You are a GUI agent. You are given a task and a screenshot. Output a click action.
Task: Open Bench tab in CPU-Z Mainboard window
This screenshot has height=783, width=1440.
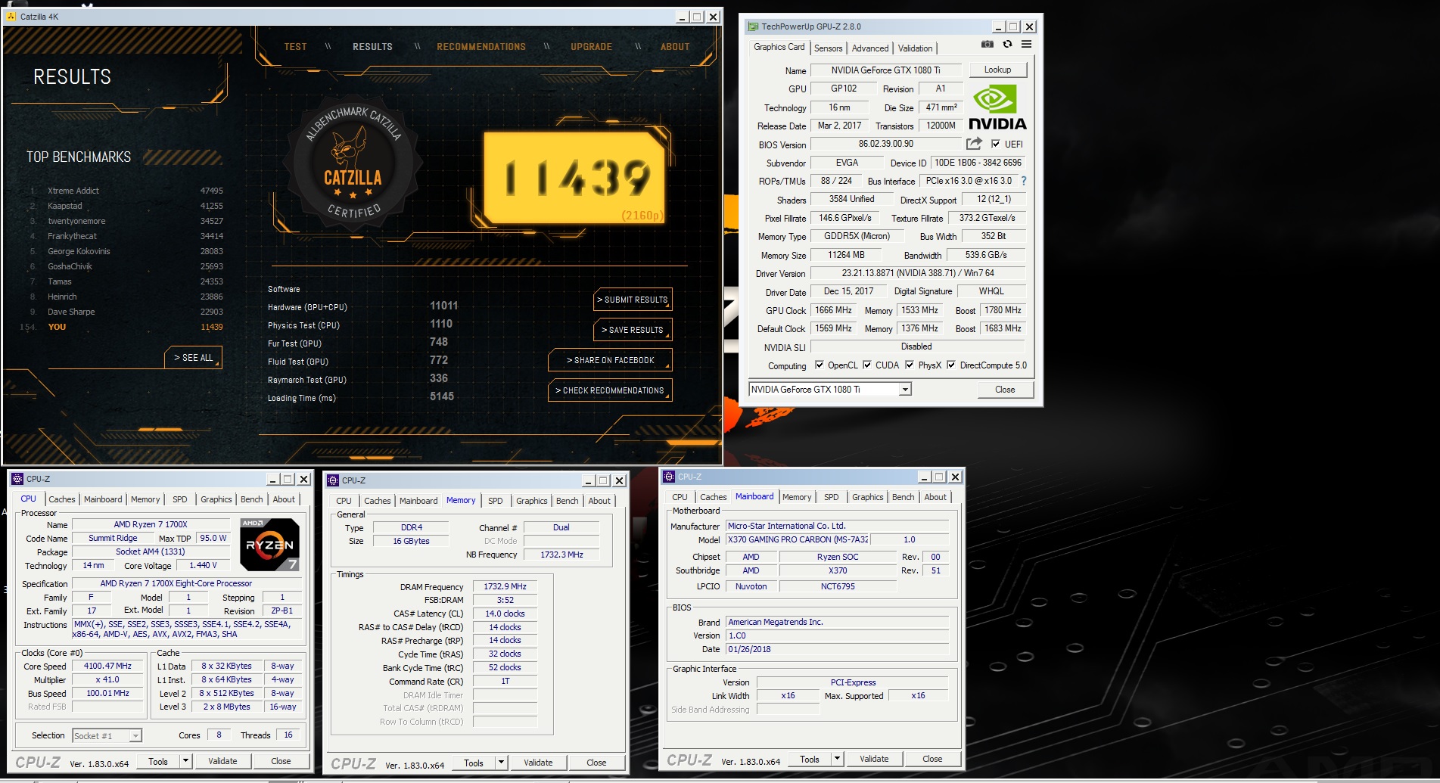tap(903, 497)
